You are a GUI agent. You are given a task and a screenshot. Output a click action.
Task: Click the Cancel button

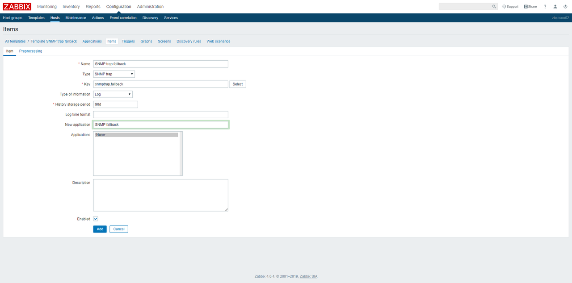[x=119, y=229]
